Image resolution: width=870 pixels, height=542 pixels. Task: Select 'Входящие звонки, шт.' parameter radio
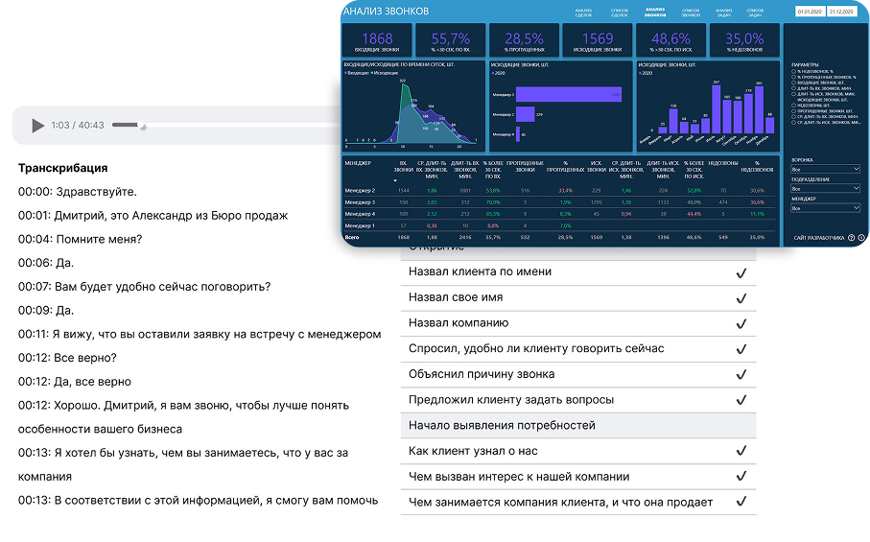[793, 82]
